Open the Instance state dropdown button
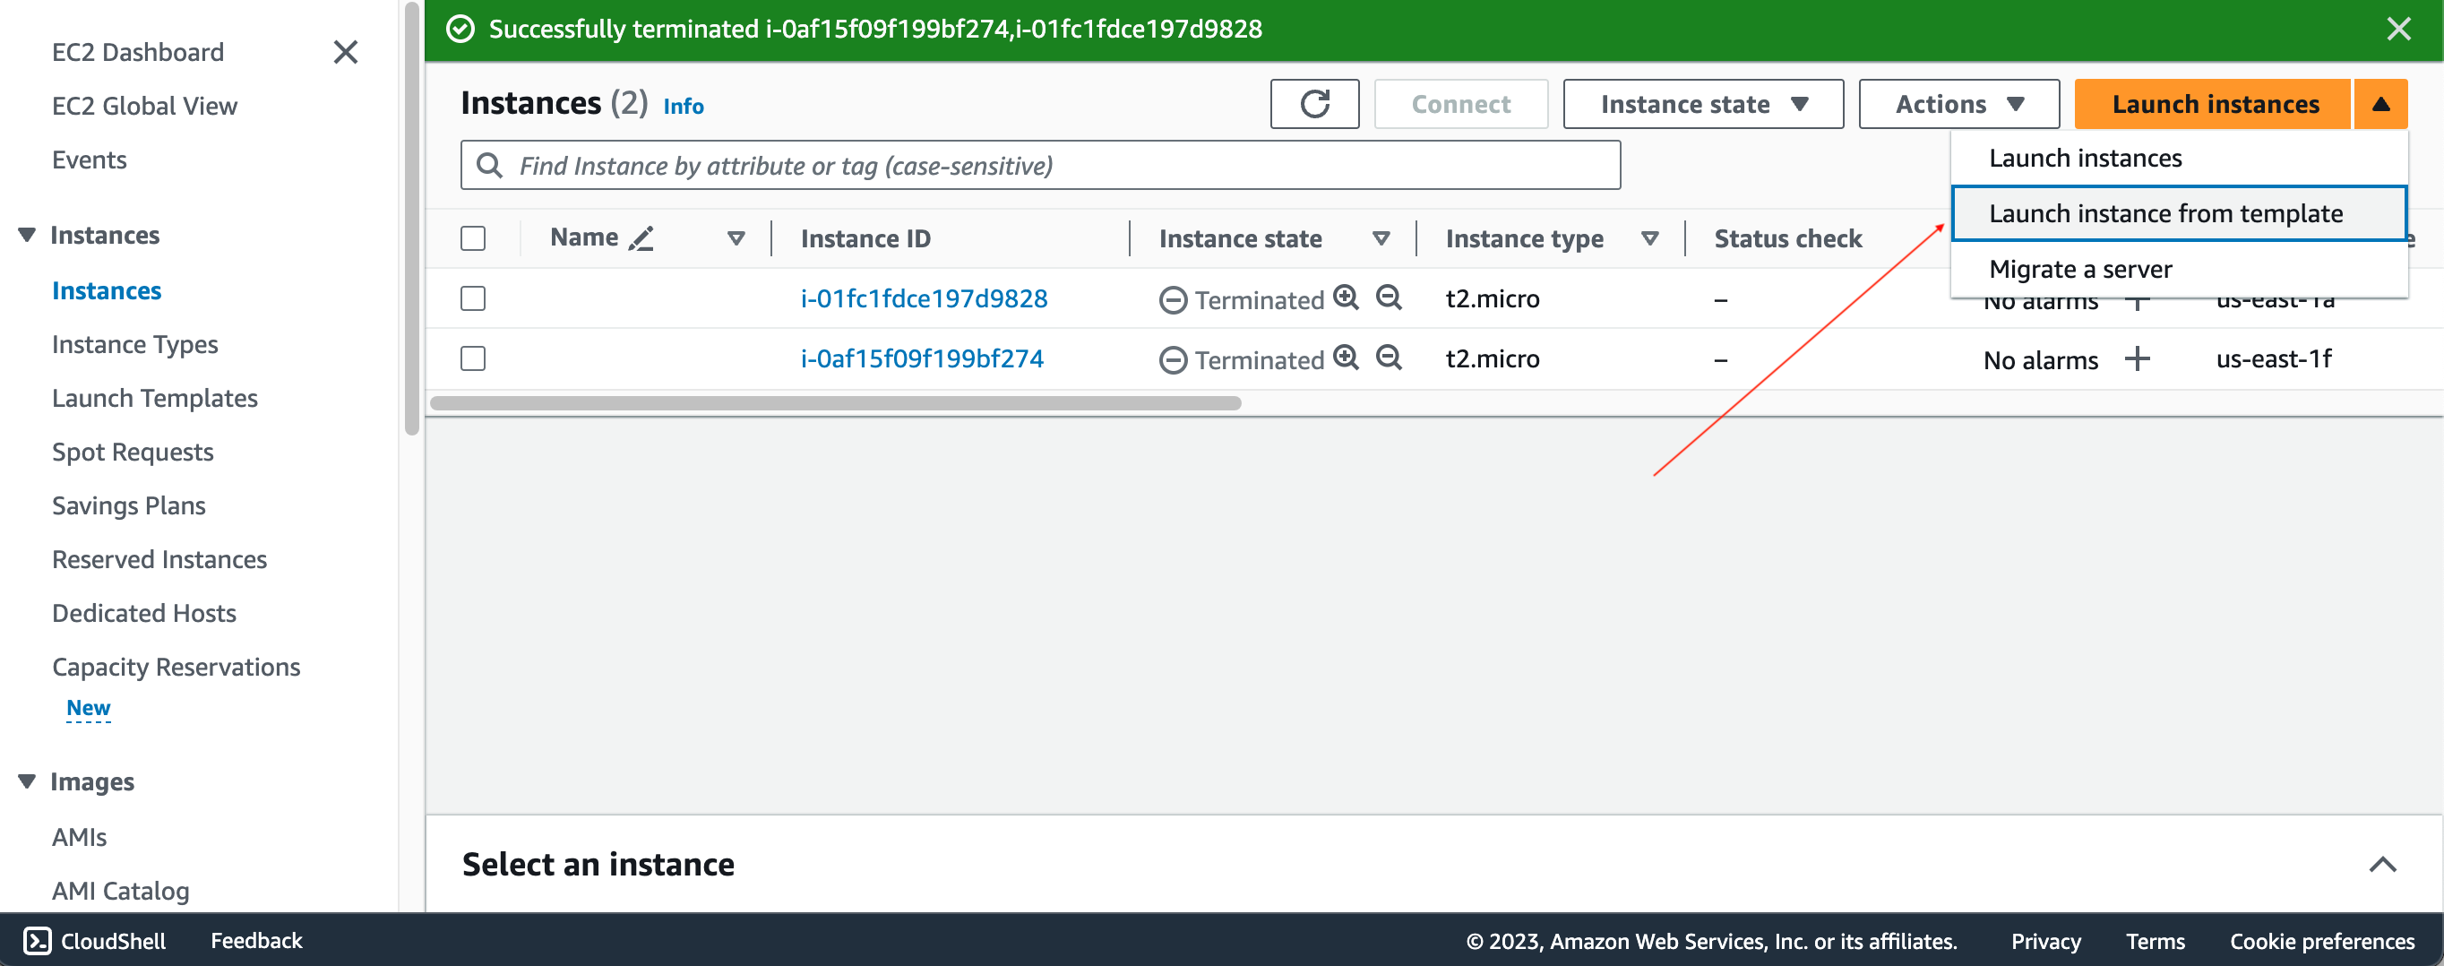 1703,103
